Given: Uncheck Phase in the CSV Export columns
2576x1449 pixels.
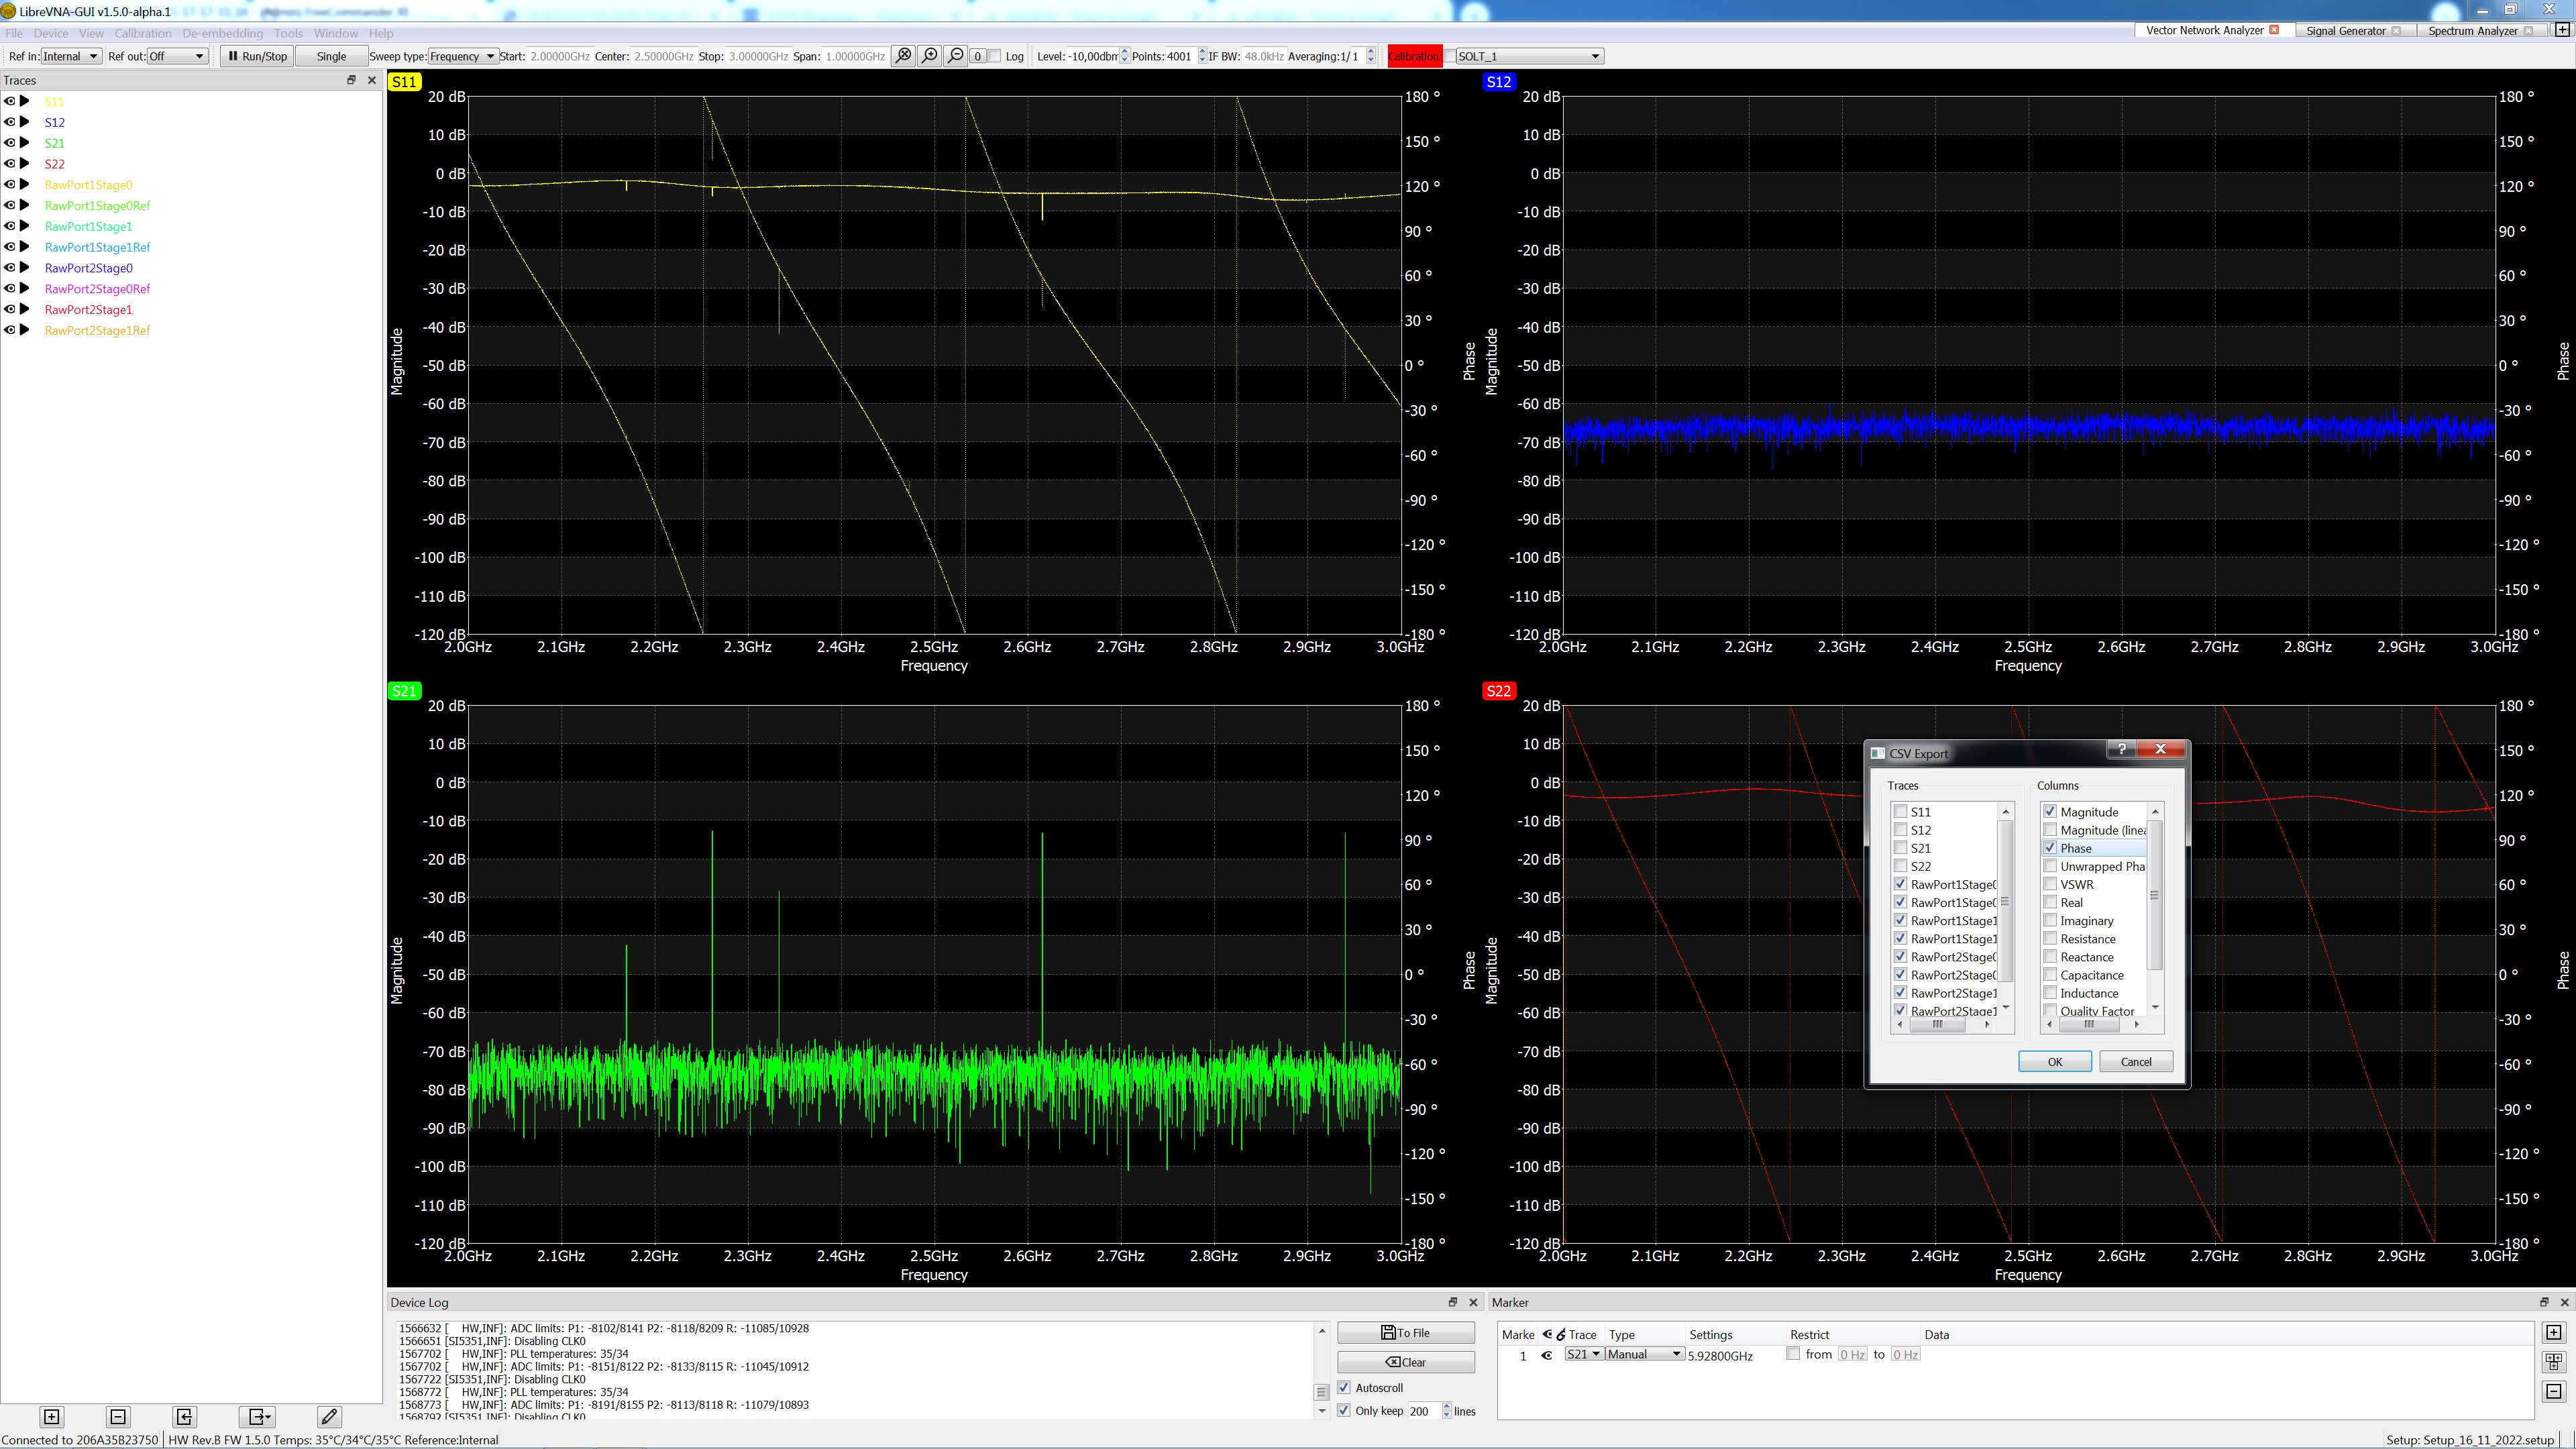Looking at the screenshot, I should 2051,848.
